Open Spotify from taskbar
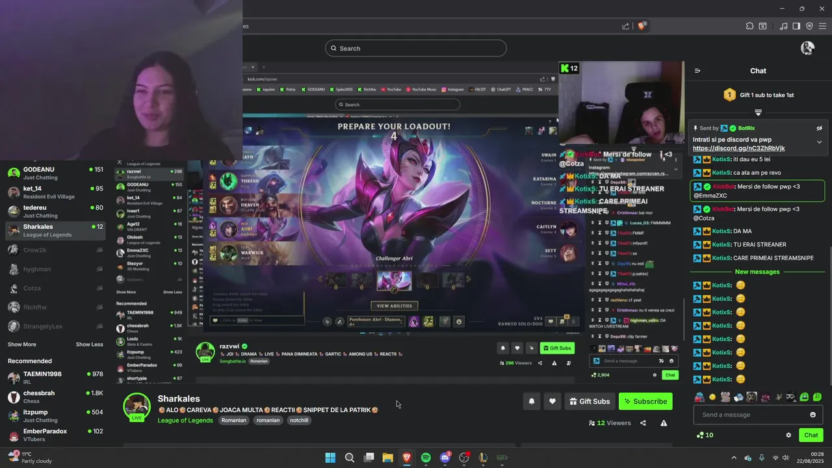The width and height of the screenshot is (832, 468). pos(426,458)
